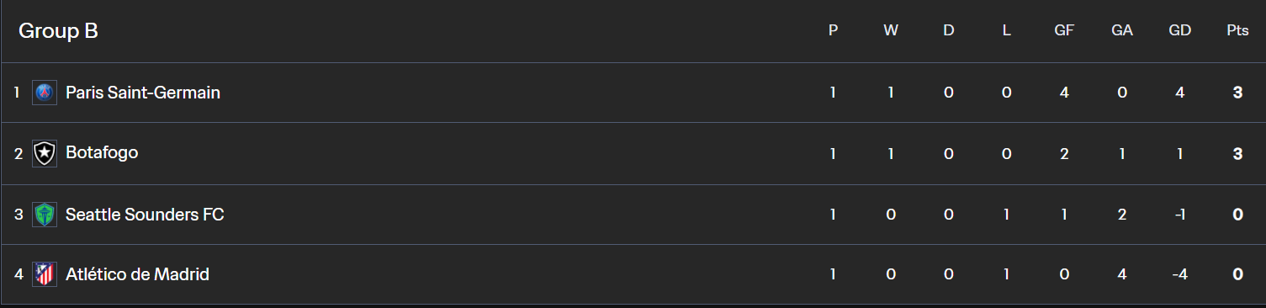Open the Botafogo team link

click(102, 153)
